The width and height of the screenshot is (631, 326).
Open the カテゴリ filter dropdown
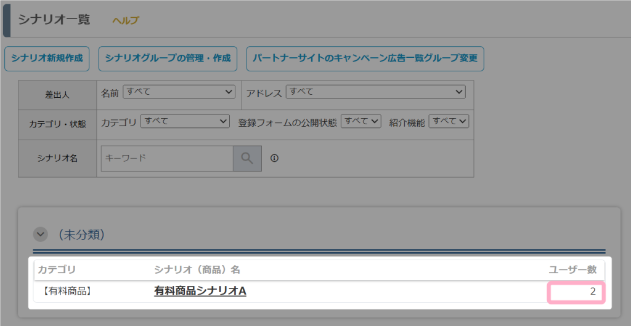[x=185, y=121]
